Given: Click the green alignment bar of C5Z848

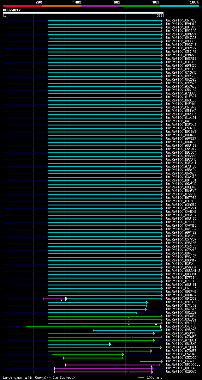Looking at the screenshot, I should pyautogui.click(x=87, y=354).
